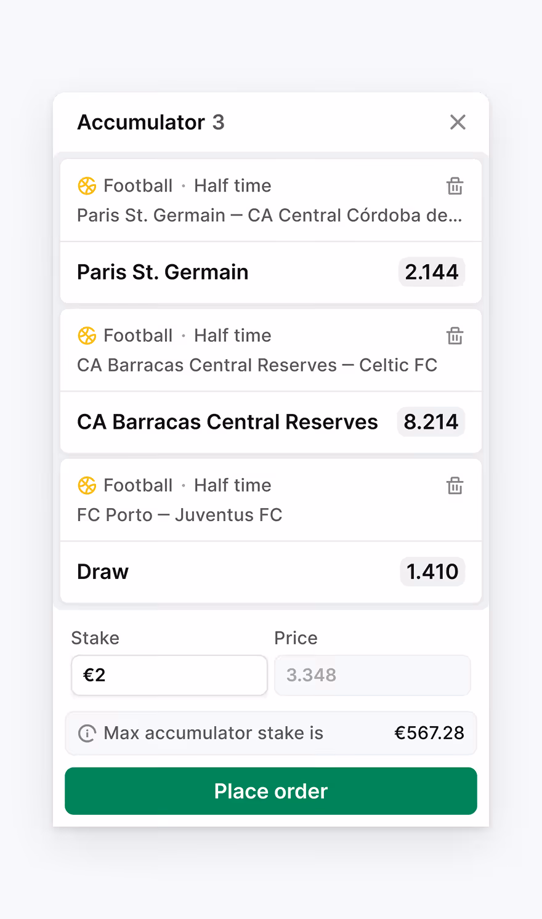The height and width of the screenshot is (919, 542).
Task: Focus the Stake input field
Action: point(169,675)
